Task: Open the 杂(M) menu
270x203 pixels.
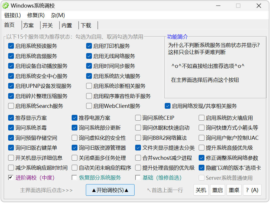Action: pos(58,15)
